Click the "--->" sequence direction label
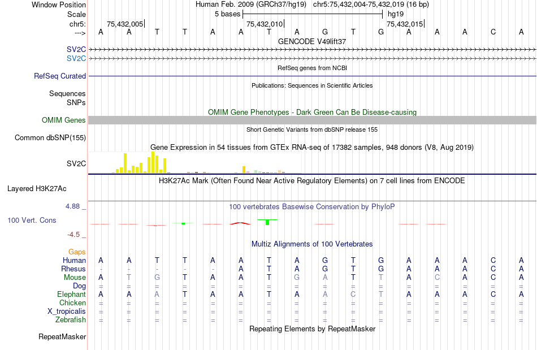537x350 pixels. (x=80, y=33)
